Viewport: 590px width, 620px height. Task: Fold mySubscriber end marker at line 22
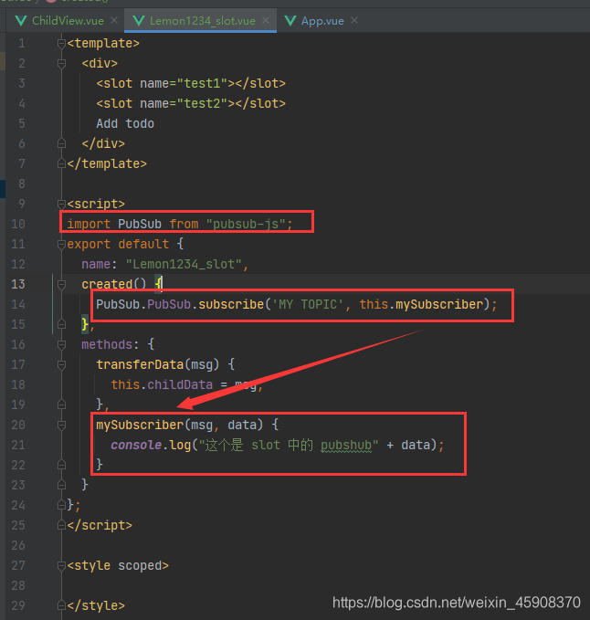pos(61,465)
